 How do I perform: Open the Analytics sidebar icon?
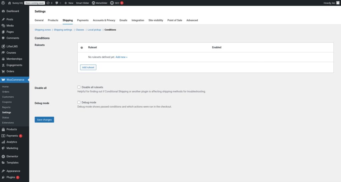(3, 142)
